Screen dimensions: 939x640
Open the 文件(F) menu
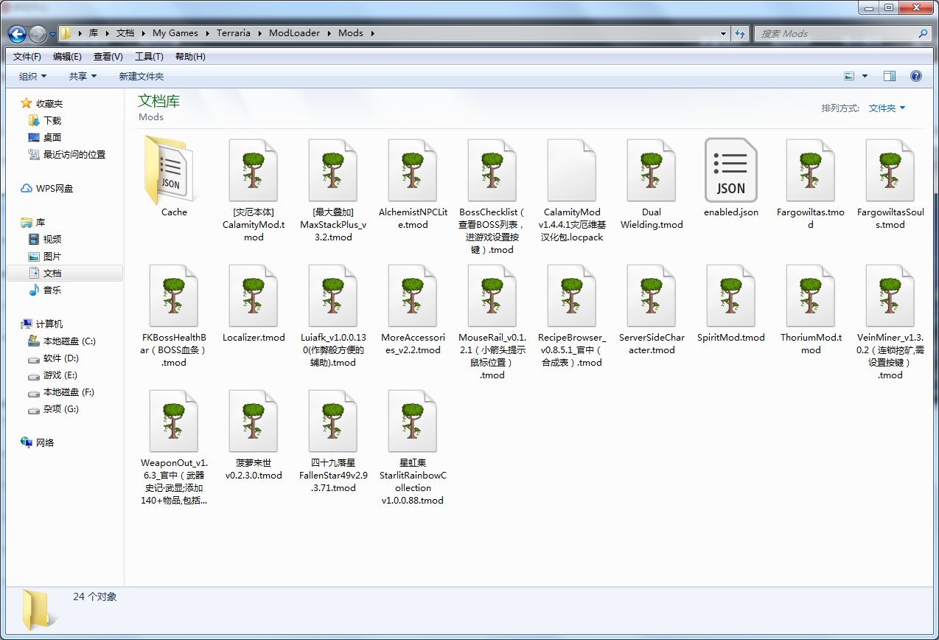click(27, 57)
